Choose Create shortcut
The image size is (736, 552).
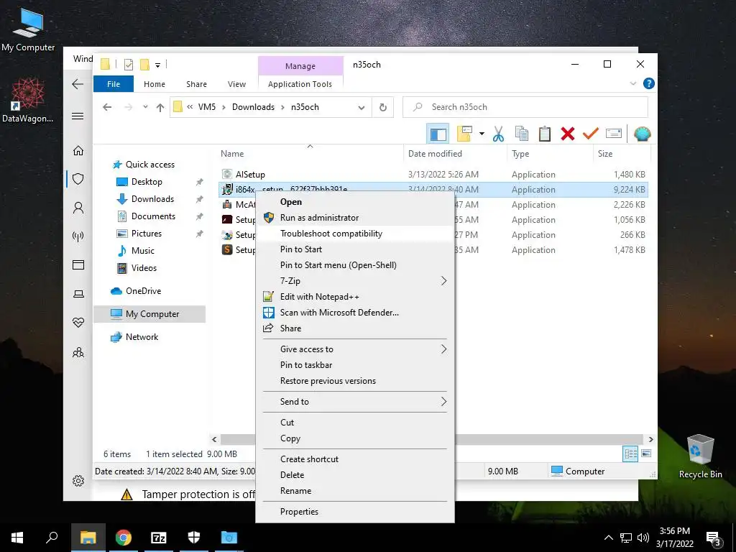click(355, 459)
